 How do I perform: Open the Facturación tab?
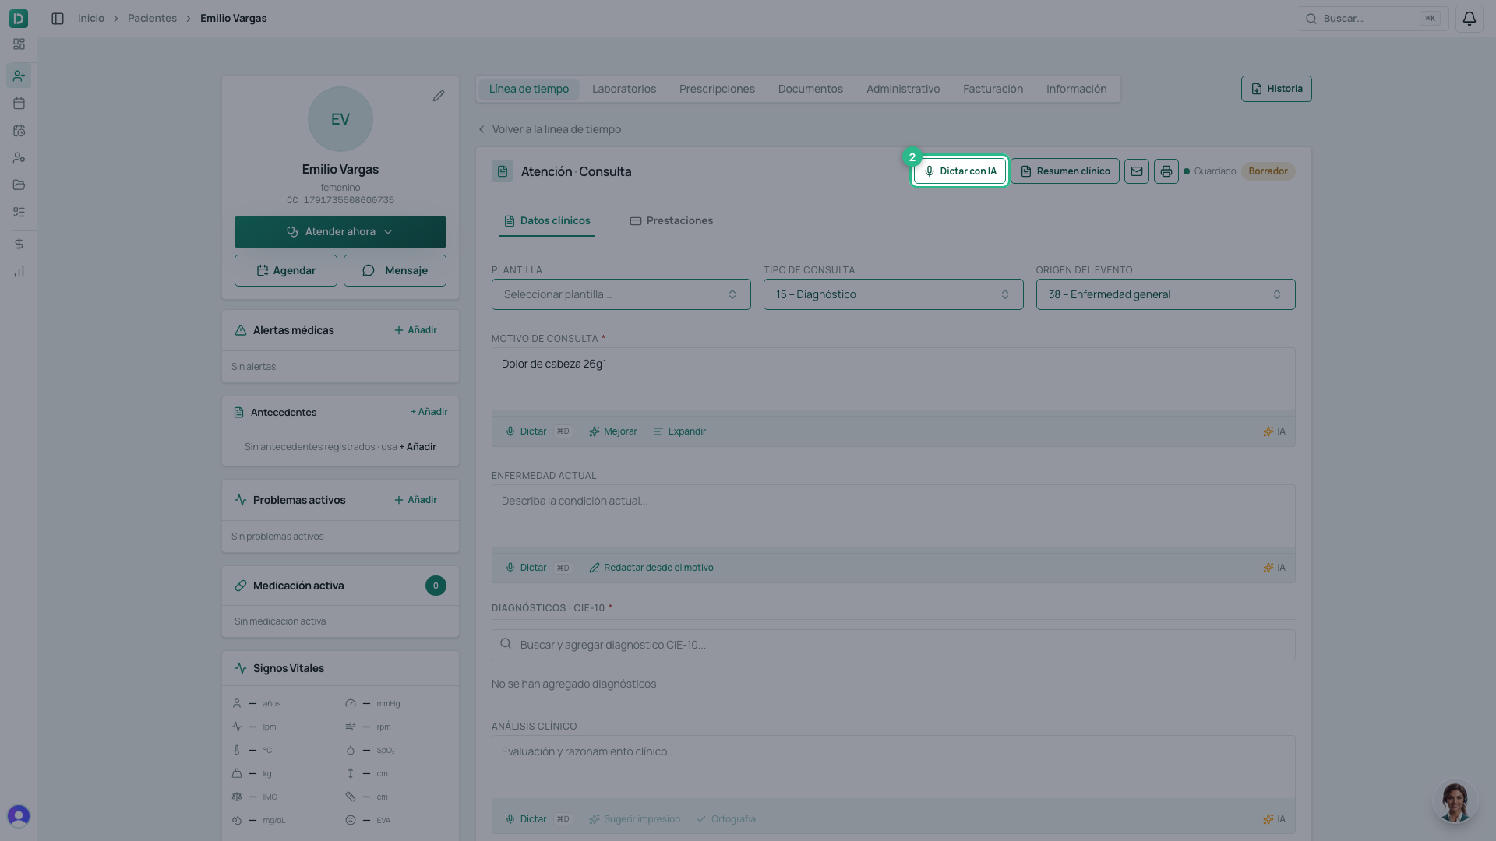pos(993,89)
